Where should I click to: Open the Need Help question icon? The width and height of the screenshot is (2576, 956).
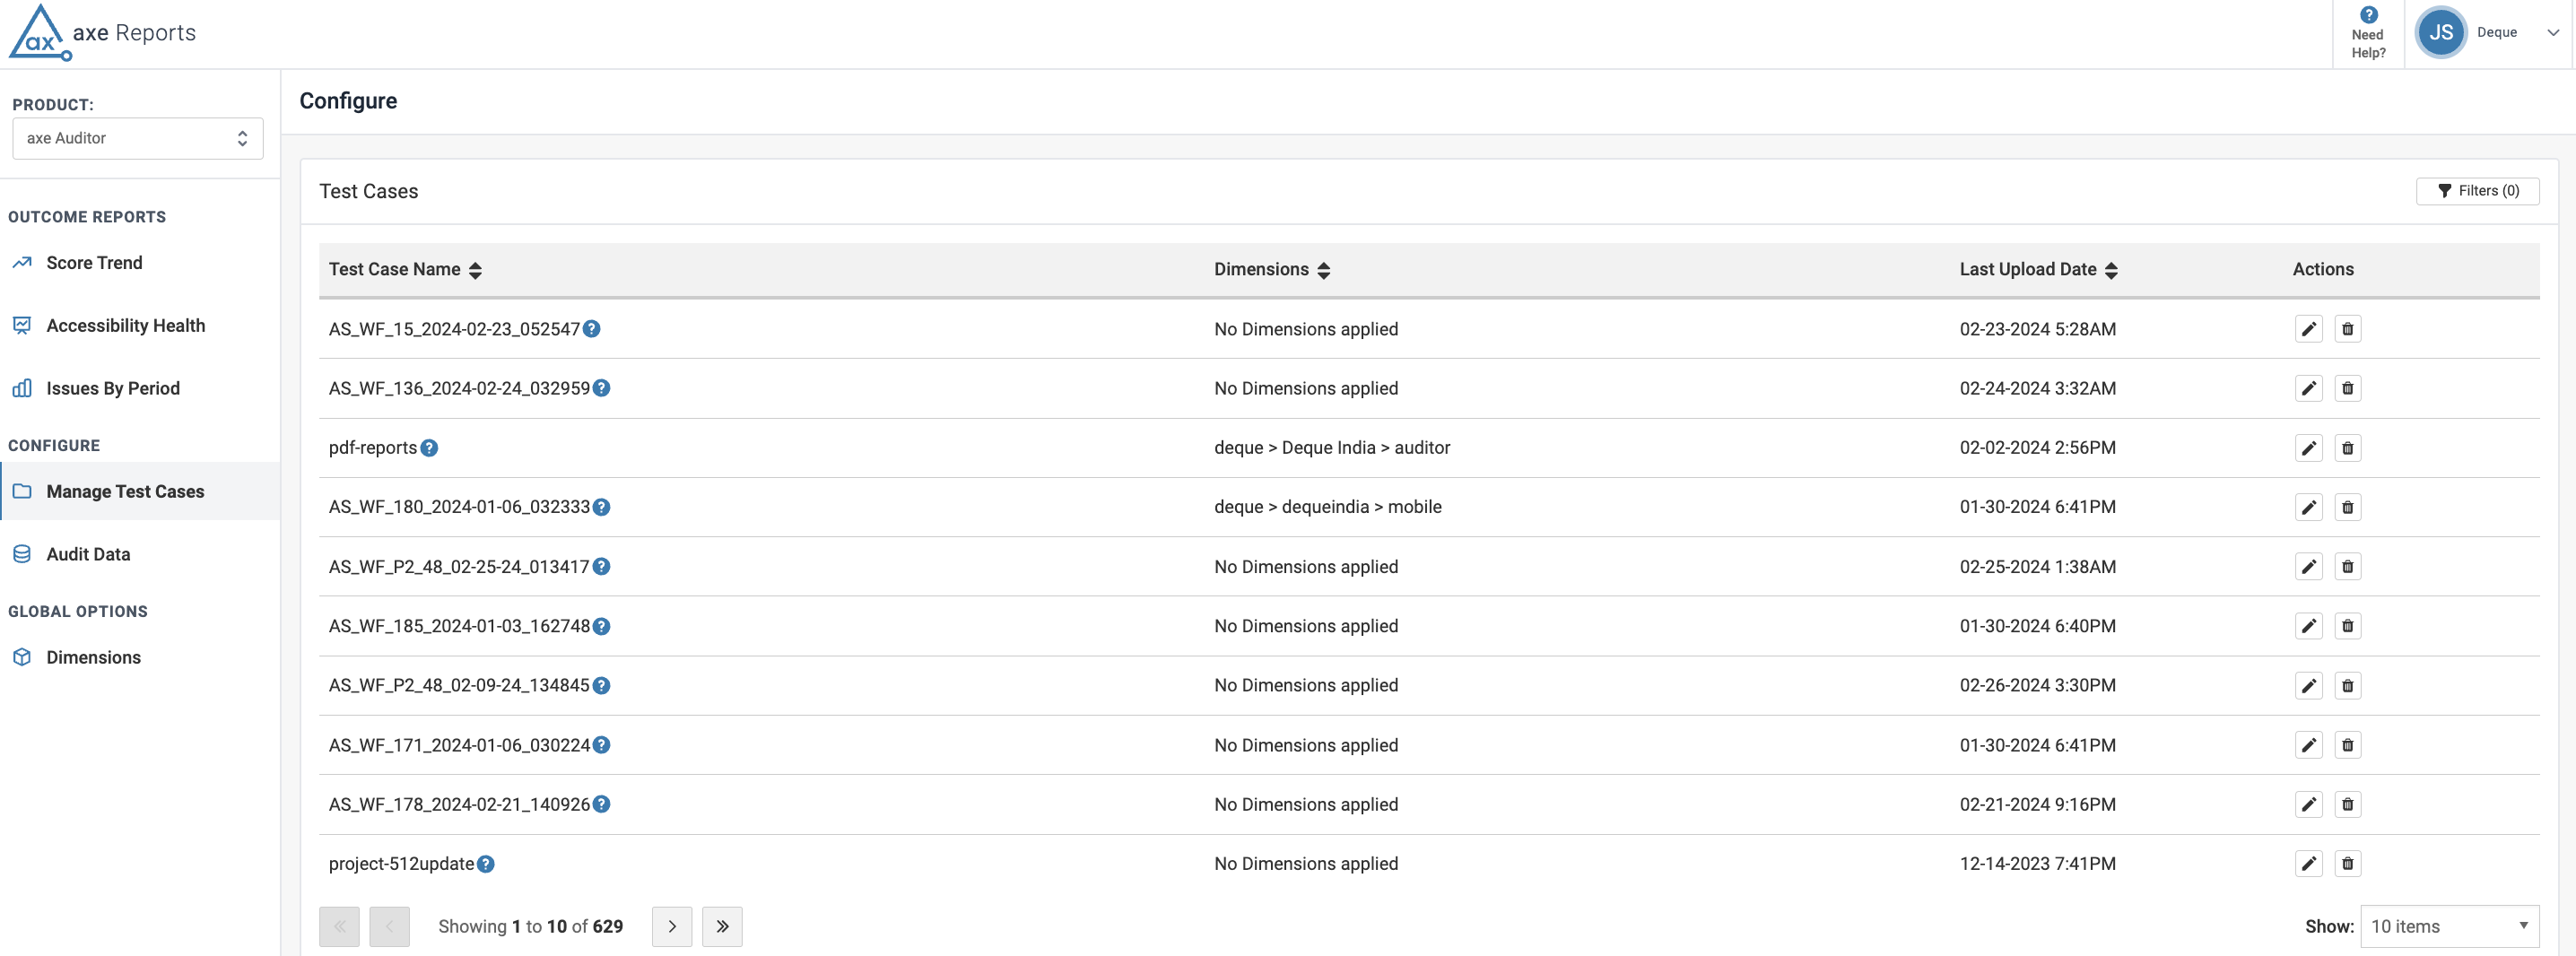click(x=2368, y=15)
